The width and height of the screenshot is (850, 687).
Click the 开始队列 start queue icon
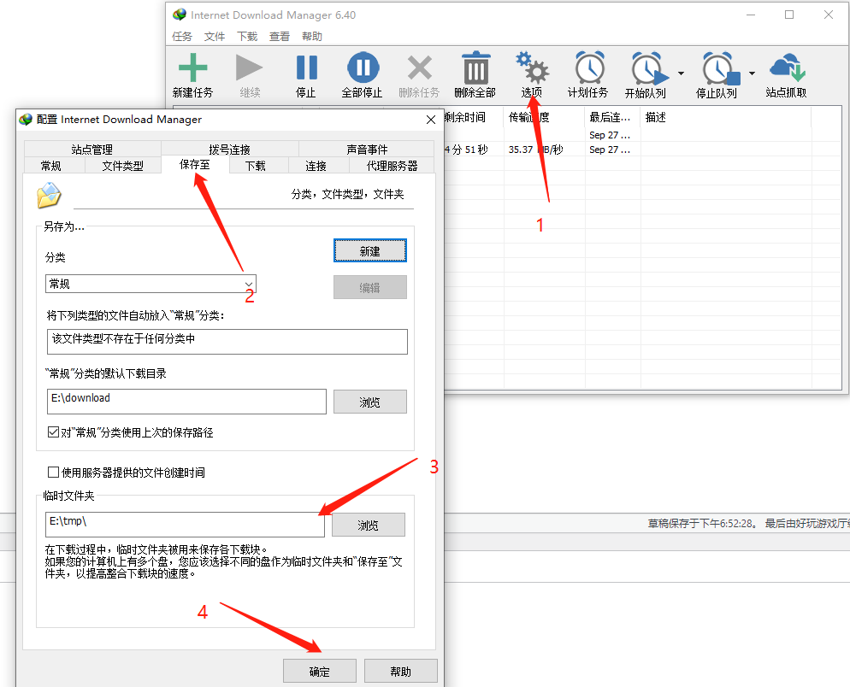click(x=648, y=69)
